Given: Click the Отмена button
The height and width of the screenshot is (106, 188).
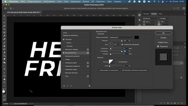Looking at the screenshot, I should pyautogui.click(x=163, y=38).
